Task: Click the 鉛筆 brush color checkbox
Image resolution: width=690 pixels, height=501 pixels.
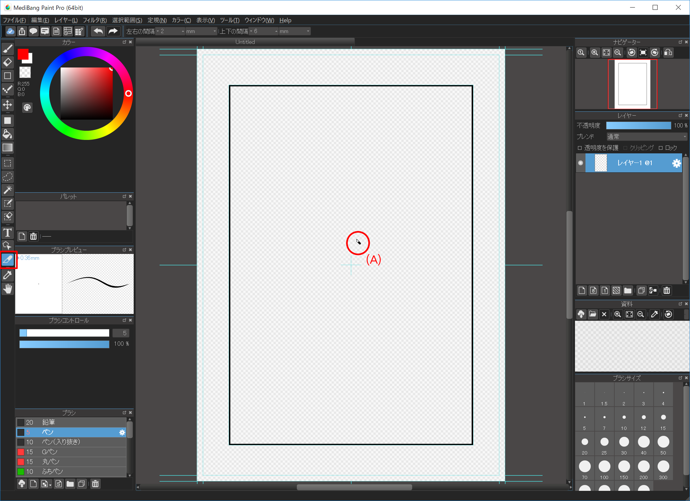Action: click(21, 422)
